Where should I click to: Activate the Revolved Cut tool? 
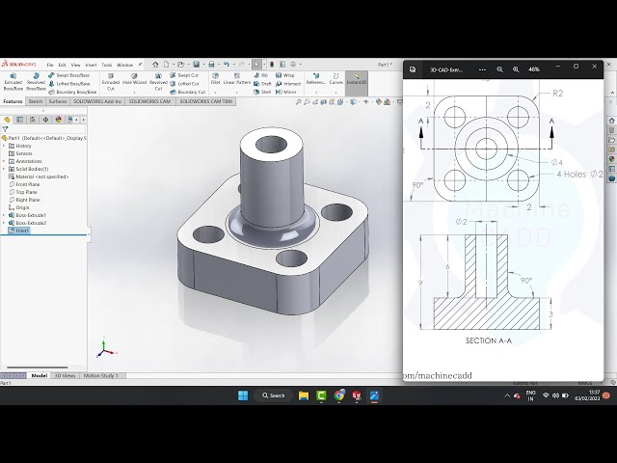coord(158,81)
